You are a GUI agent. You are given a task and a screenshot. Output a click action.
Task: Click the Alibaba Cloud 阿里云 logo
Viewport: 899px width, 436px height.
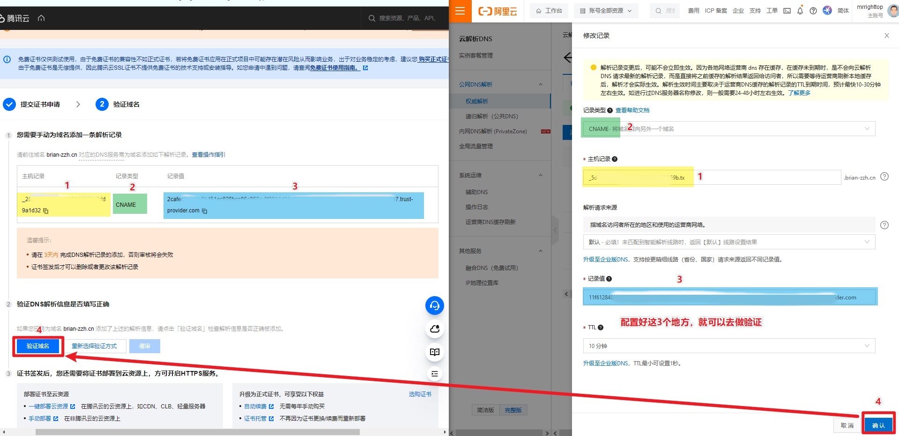(498, 11)
